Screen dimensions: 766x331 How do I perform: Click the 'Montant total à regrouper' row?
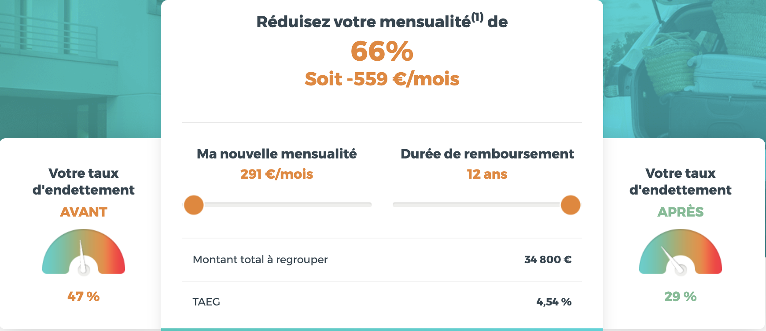click(x=382, y=260)
